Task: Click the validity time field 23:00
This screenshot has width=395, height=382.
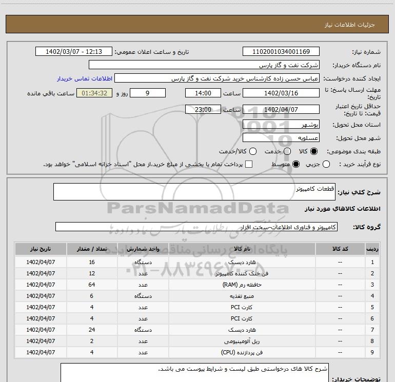Action: coord(203,109)
